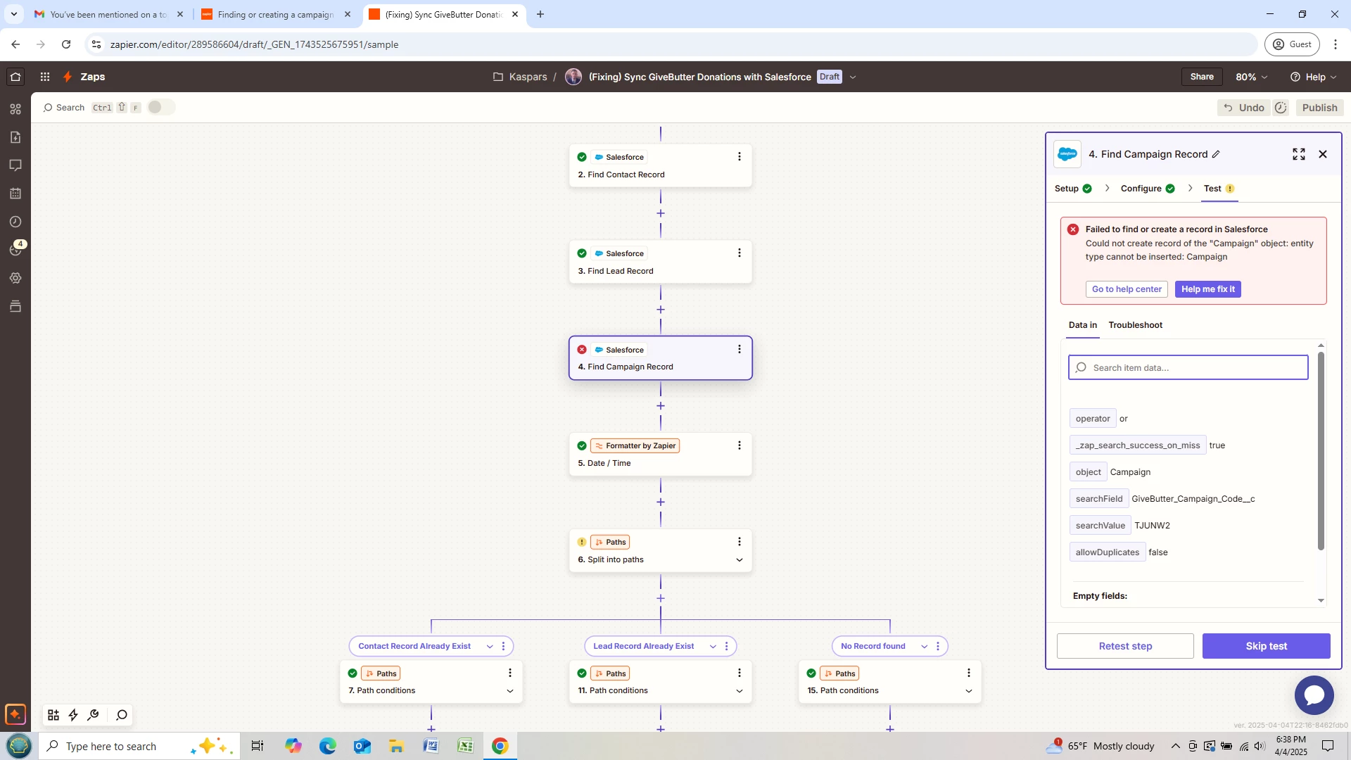Click the Retest step button

[x=1124, y=646]
